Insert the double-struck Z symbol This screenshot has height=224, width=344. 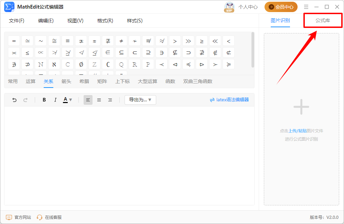[94, 64]
